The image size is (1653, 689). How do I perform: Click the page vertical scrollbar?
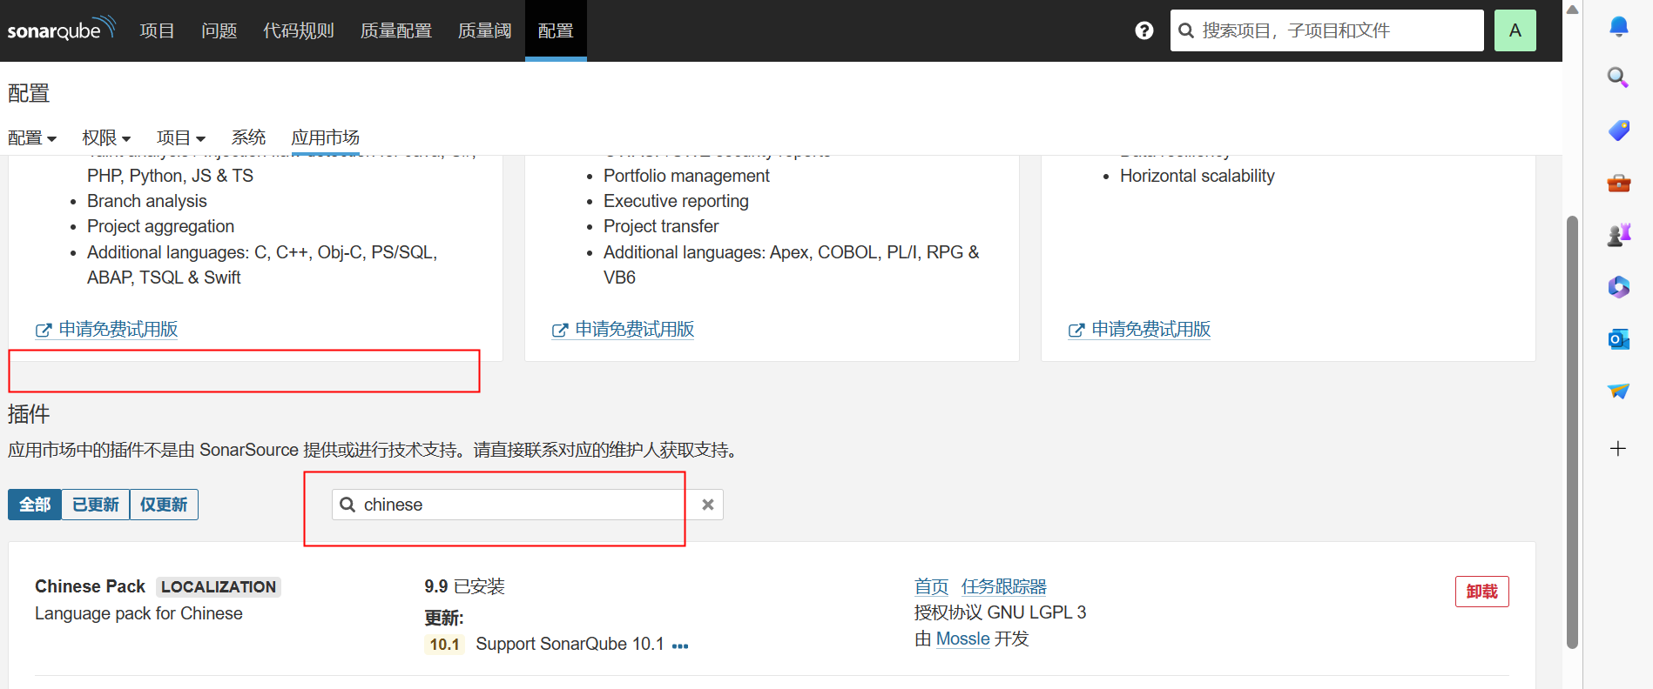[x=1572, y=432]
